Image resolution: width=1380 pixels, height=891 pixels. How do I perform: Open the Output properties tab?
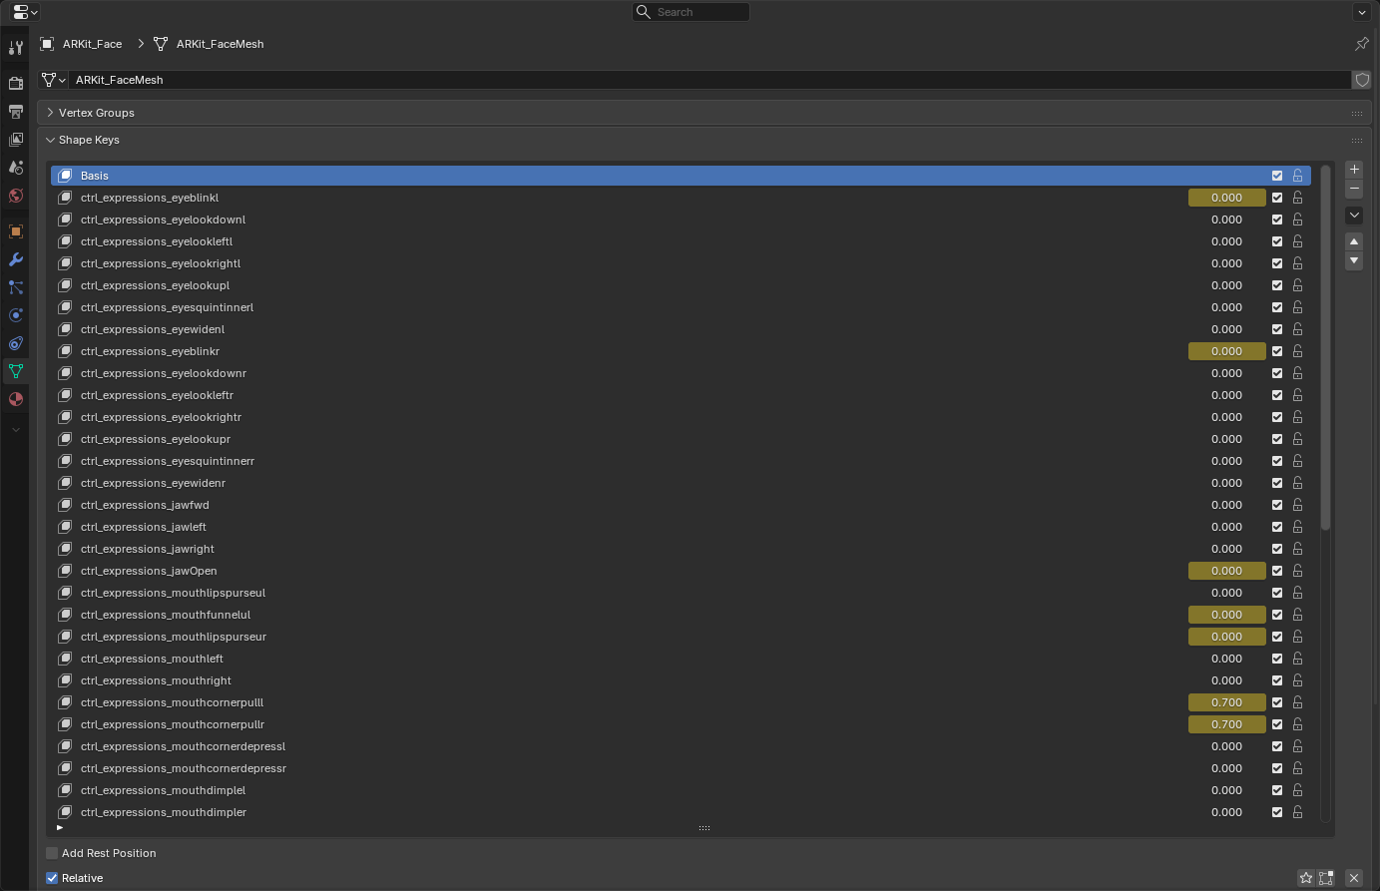(15, 112)
